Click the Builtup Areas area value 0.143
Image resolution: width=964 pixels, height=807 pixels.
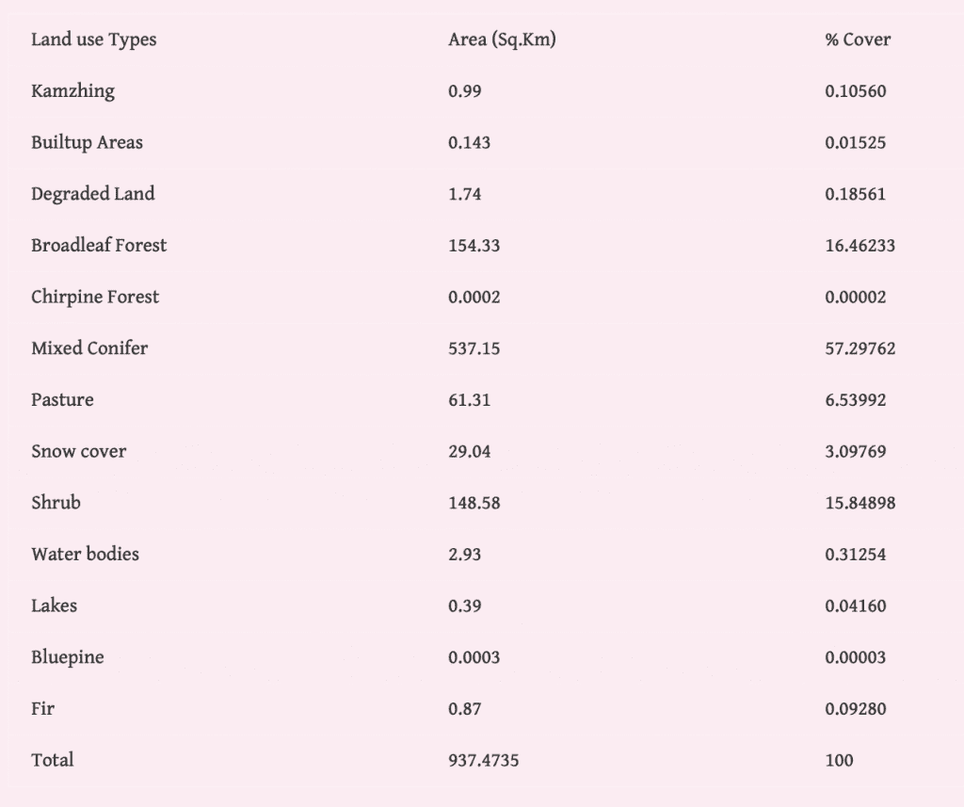pyautogui.click(x=469, y=143)
